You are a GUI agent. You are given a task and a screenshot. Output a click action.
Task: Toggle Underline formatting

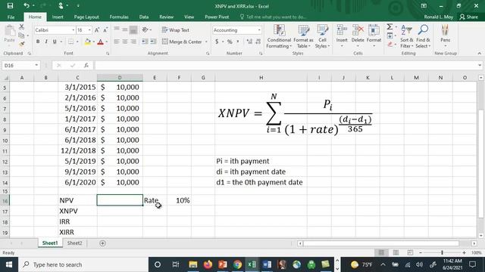pyautogui.click(x=55, y=42)
